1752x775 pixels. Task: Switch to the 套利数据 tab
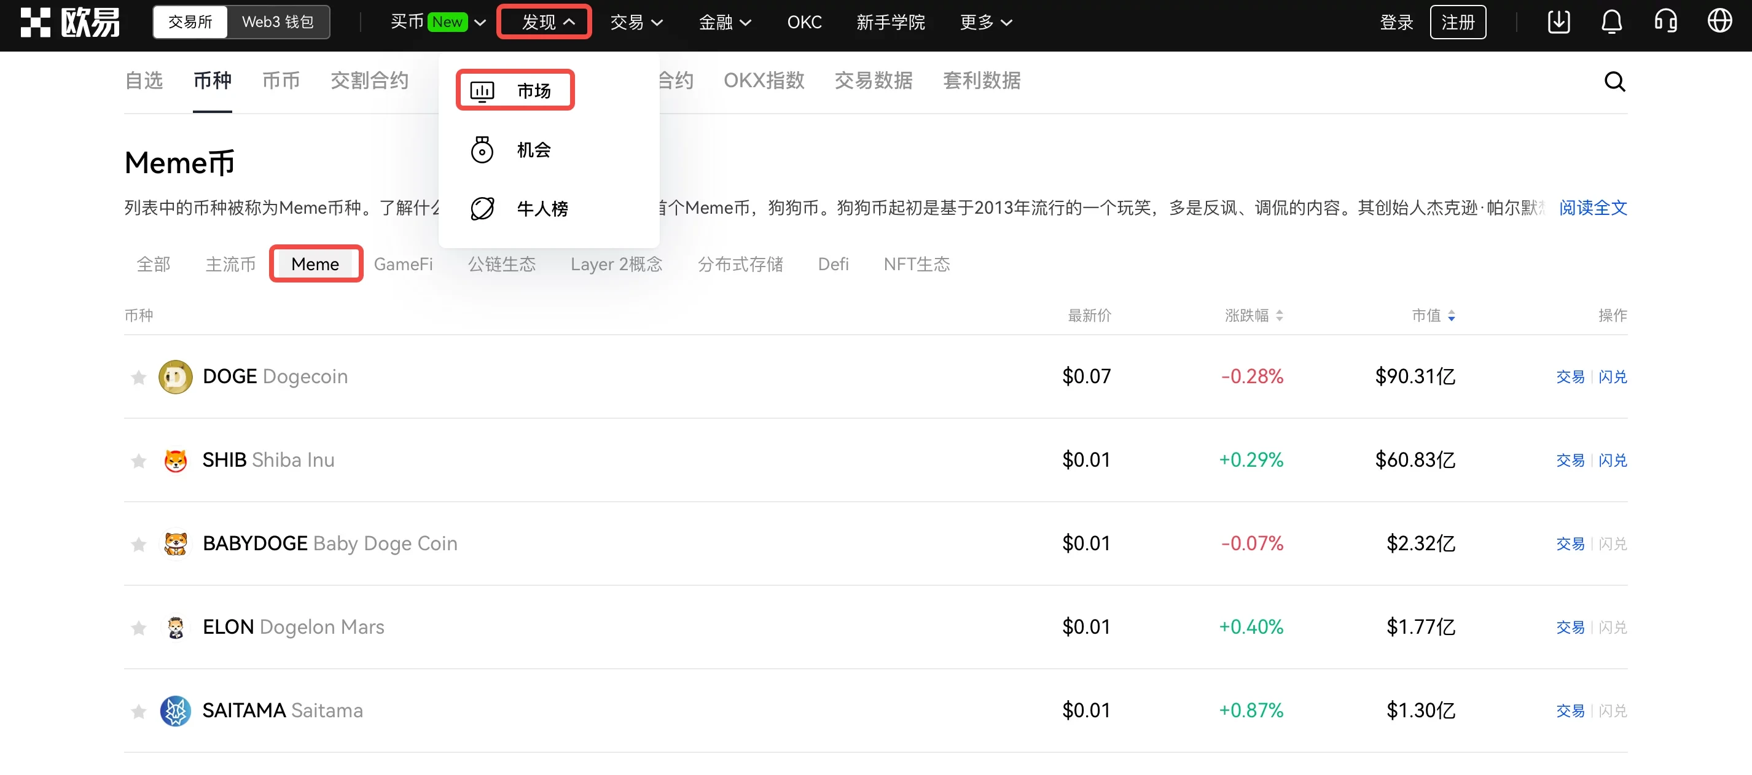point(982,81)
